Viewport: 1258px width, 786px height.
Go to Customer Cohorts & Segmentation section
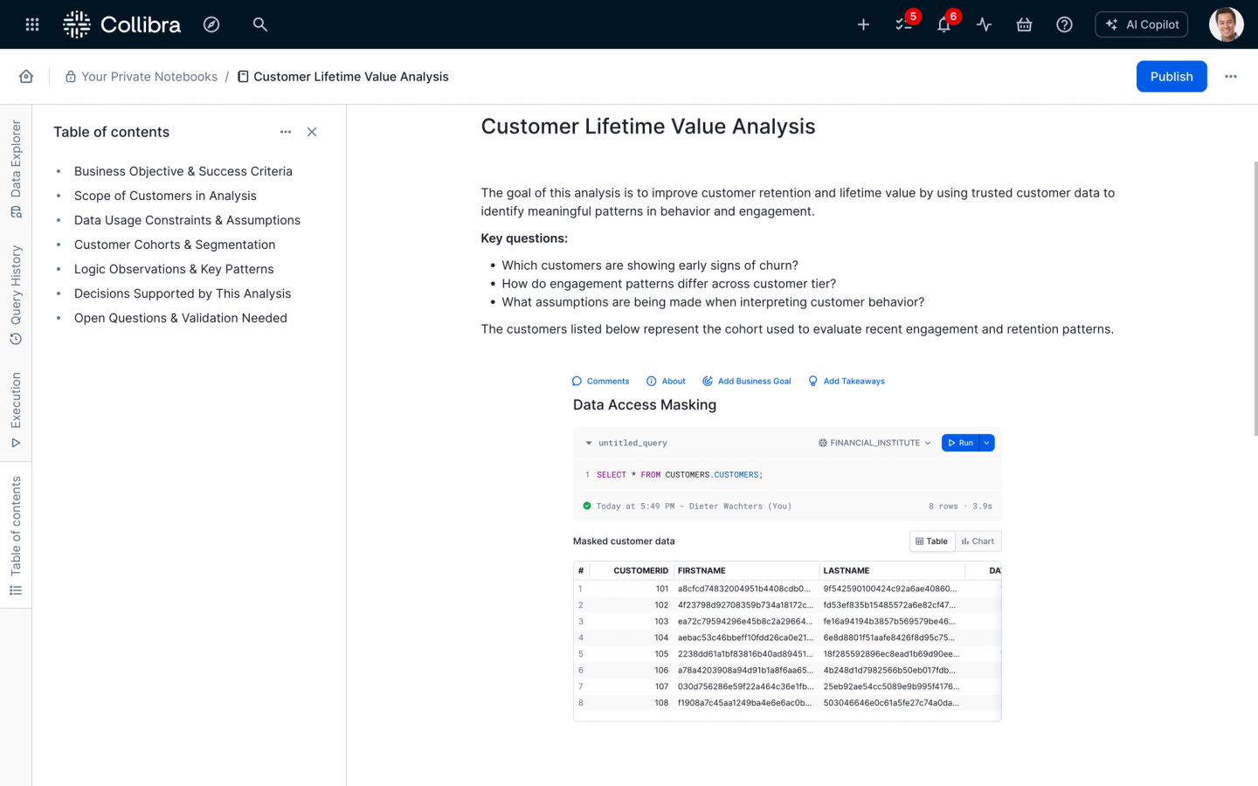tap(175, 245)
